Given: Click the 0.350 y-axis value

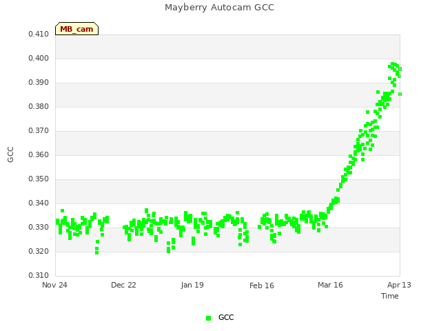Looking at the screenshot, I should coord(39,179).
